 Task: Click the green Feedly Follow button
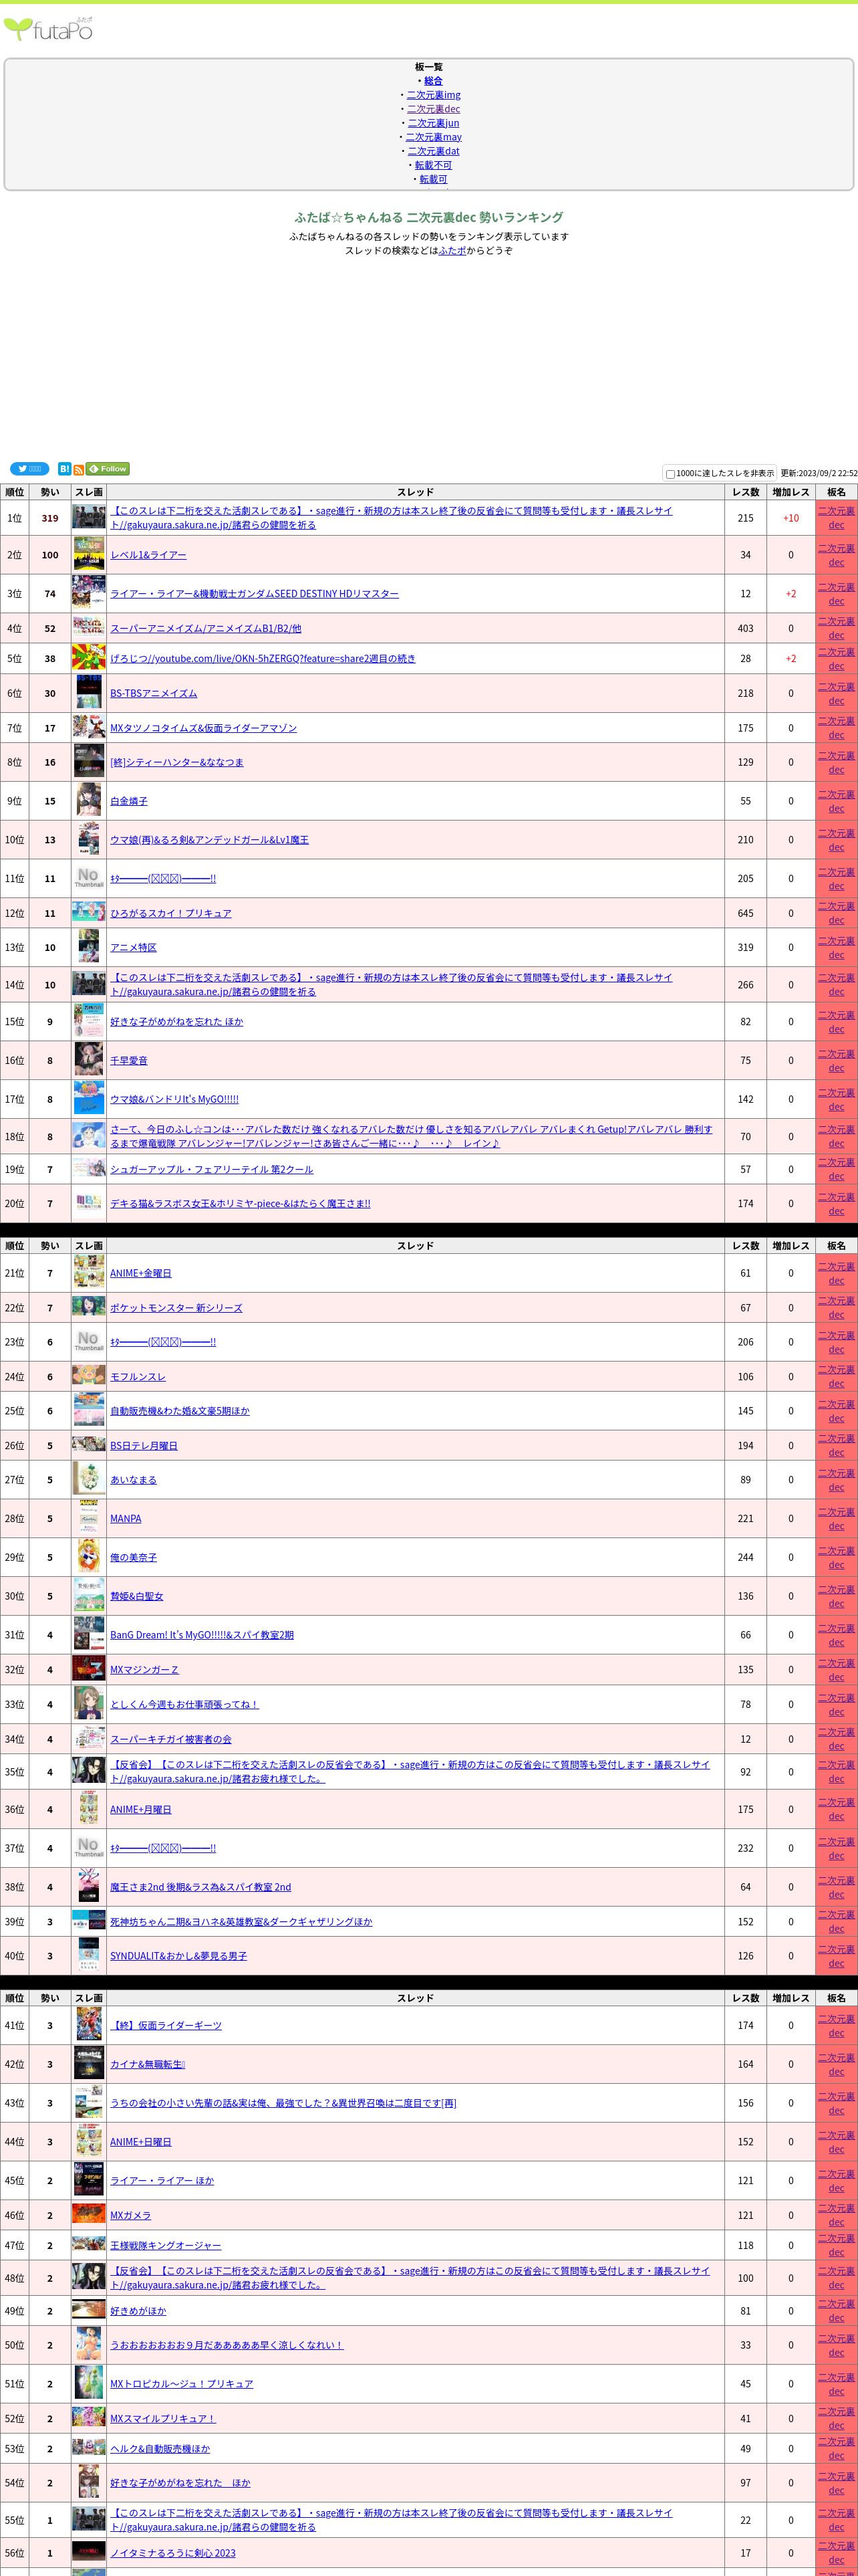click(108, 469)
